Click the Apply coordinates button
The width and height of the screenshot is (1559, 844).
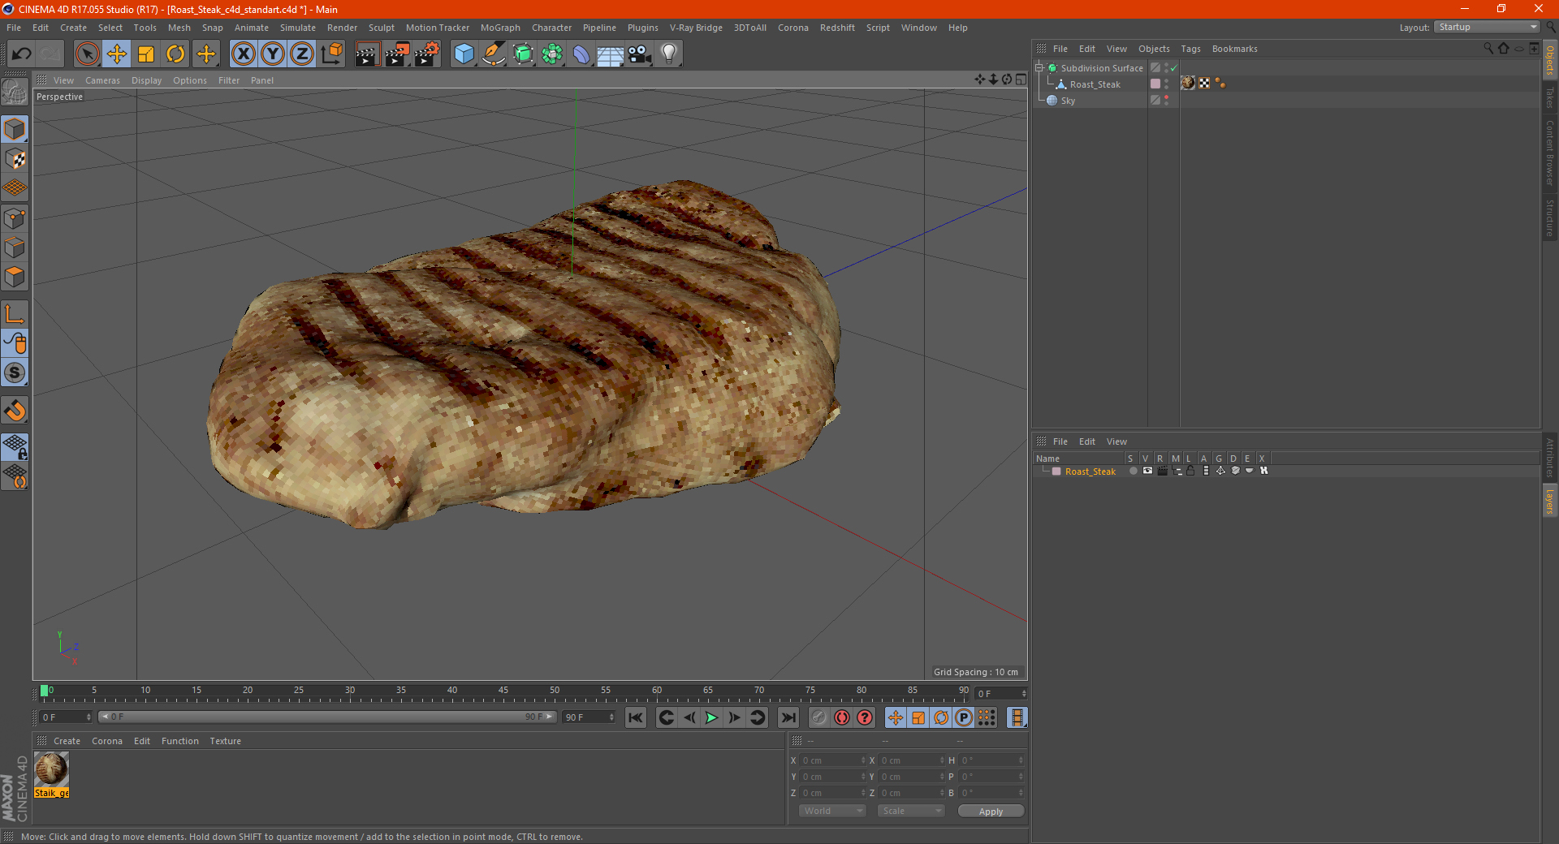[991, 812]
